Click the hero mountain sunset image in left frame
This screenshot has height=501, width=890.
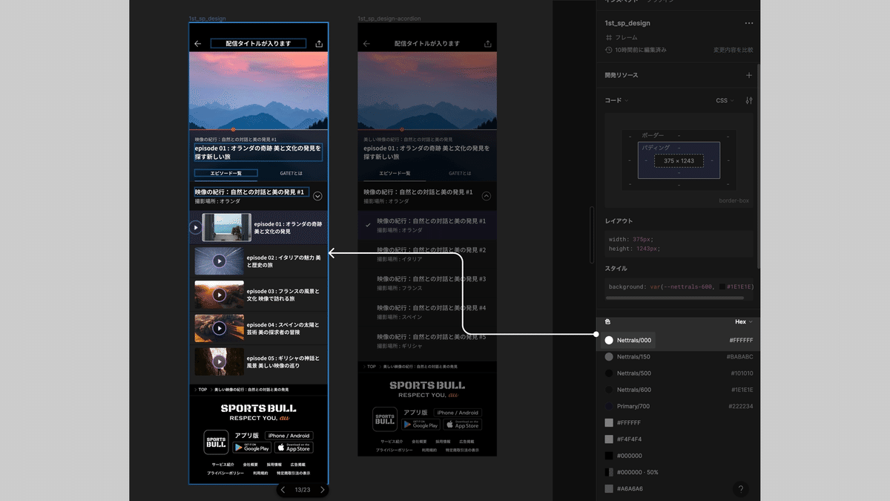coord(259,91)
